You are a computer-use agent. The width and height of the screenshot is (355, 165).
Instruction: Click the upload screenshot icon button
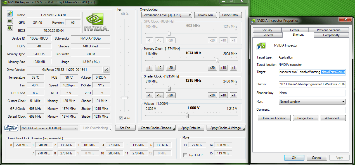(x=10, y=13)
